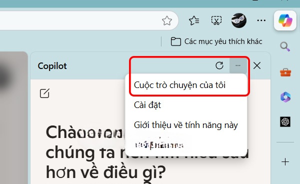This screenshot has height=184, width=300.
Task: Toggle the Copilot sidebar button
Action: click(x=285, y=20)
